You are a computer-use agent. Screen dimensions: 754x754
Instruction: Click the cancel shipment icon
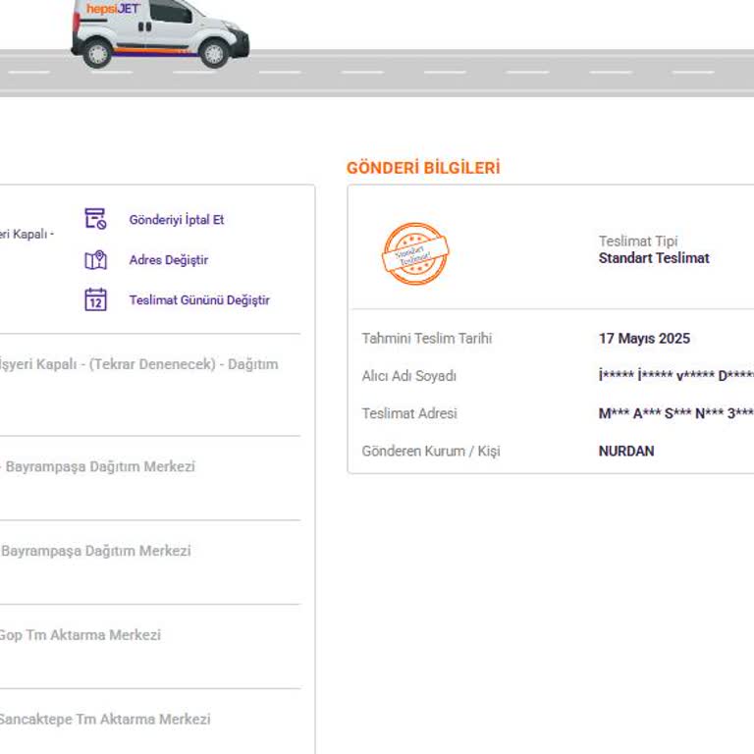coord(95,219)
